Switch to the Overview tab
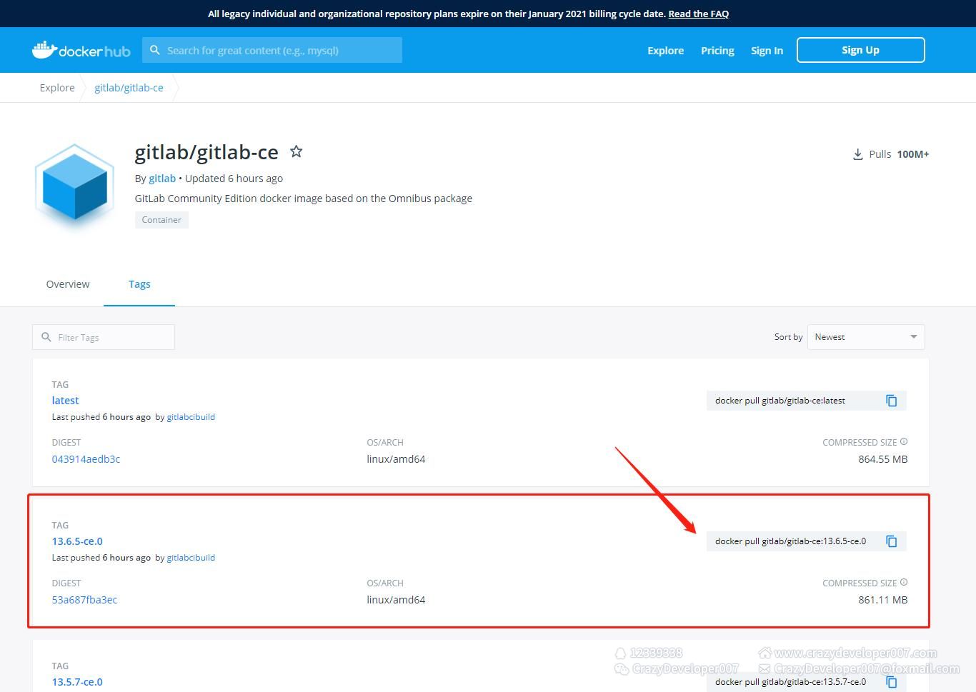The width and height of the screenshot is (976, 692). (68, 284)
